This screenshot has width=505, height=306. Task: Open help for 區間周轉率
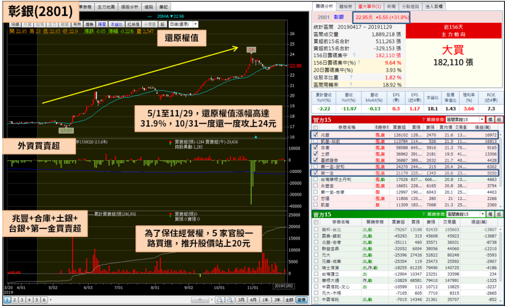(x=350, y=84)
